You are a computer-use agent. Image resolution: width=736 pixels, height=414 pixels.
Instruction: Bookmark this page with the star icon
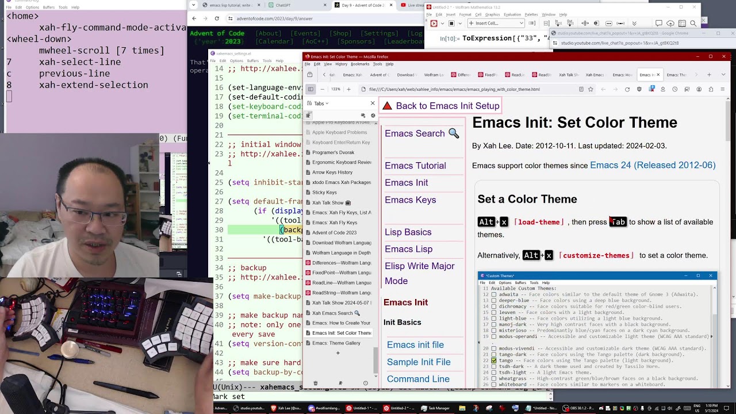click(591, 89)
